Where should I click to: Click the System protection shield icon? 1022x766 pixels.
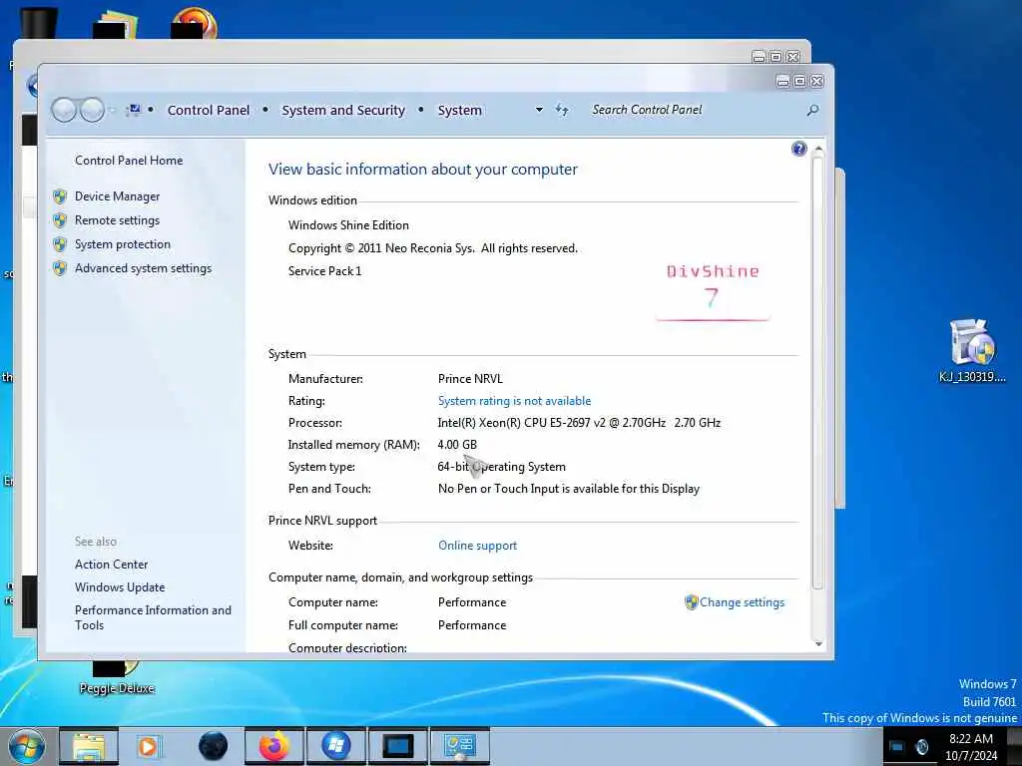(60, 244)
